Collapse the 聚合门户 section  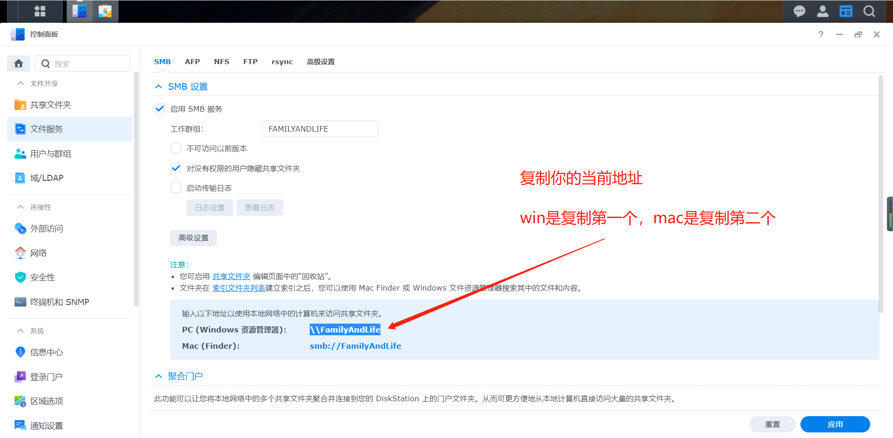(x=159, y=376)
